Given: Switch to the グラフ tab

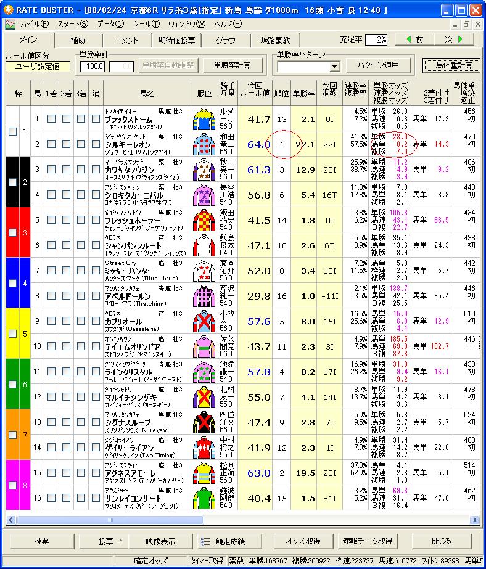Looking at the screenshot, I should [x=226, y=40].
